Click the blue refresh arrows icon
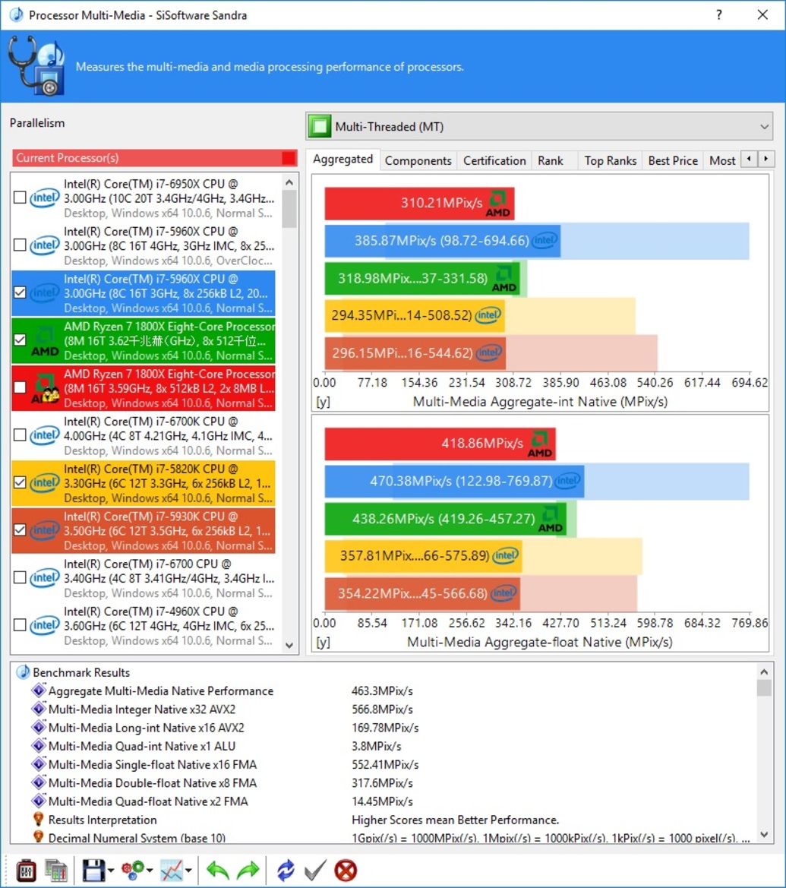The height and width of the screenshot is (888, 786). 286,871
